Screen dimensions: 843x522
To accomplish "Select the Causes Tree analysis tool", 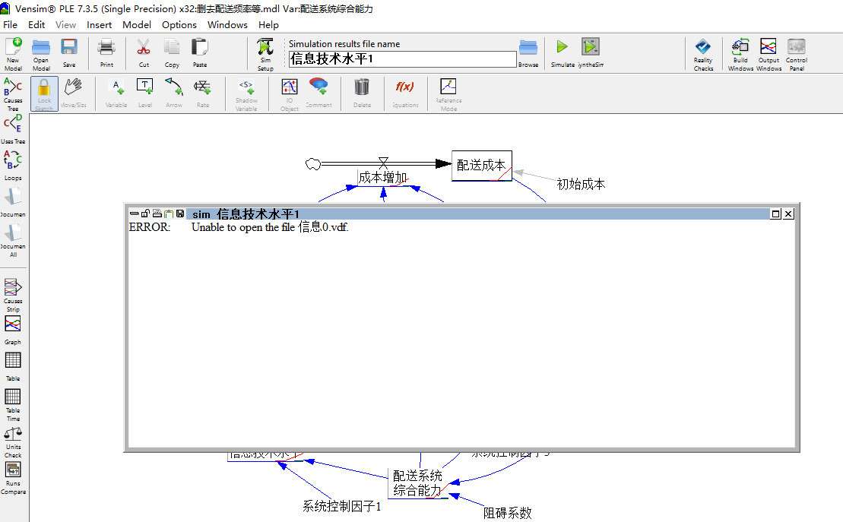I will [x=13, y=93].
